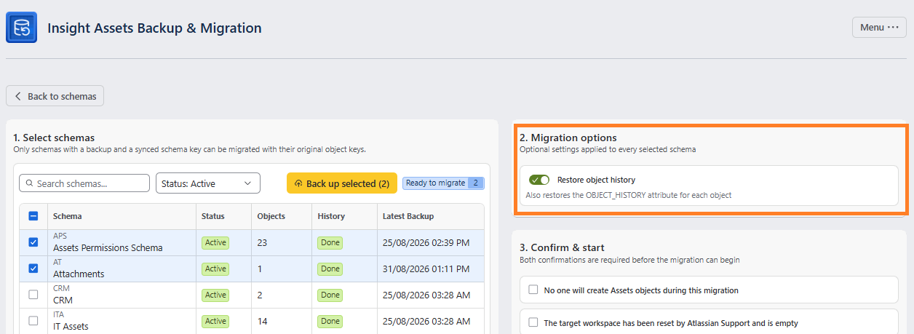Viewport: 914px width, 334px height.
Task: Click backup date 25/08/2026 02:39 PM
Action: (426, 243)
